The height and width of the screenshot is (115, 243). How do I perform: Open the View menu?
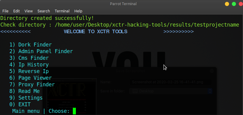[28, 11]
